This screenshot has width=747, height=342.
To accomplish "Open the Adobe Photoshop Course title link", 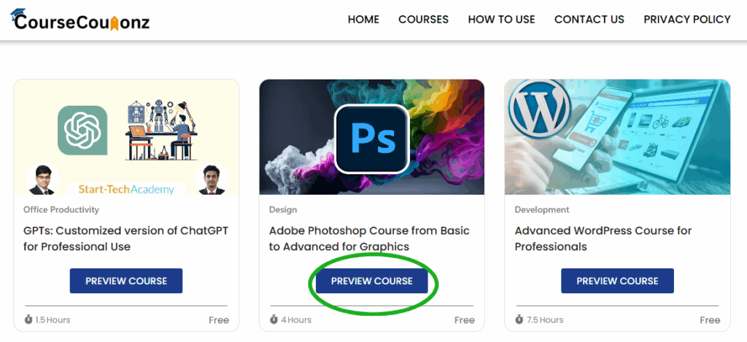I will (369, 238).
